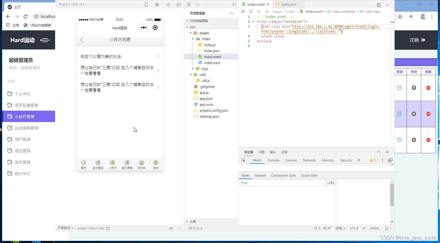
Task: Toggle .cls class editor button
Action: pos(331,183)
